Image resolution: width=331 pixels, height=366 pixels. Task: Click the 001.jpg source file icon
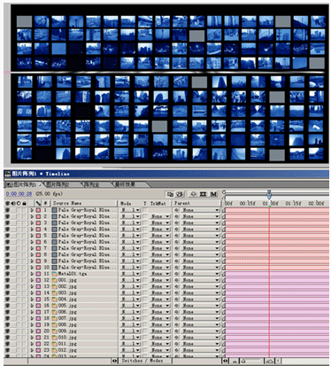tap(55, 280)
